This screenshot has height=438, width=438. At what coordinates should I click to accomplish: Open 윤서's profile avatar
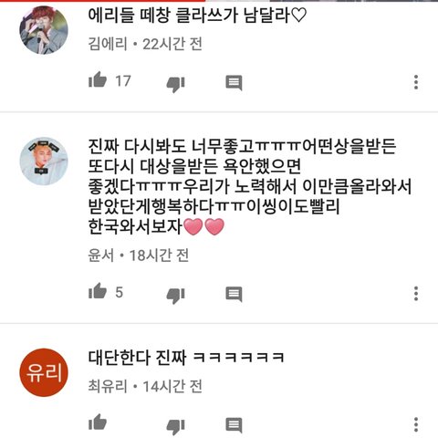click(44, 162)
